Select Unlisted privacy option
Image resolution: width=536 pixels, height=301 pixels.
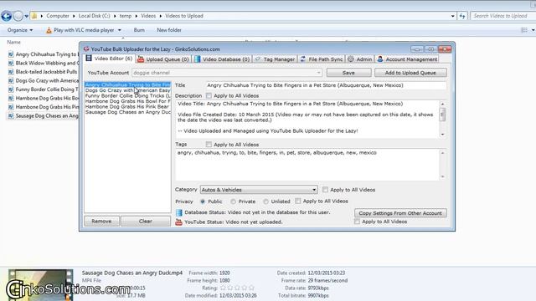tap(265, 202)
